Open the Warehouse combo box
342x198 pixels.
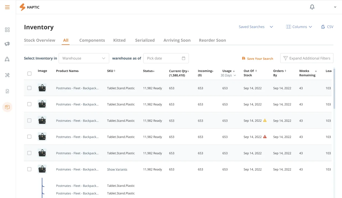[x=84, y=58]
